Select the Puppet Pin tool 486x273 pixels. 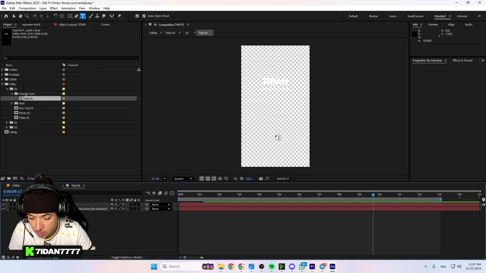(x=119, y=16)
